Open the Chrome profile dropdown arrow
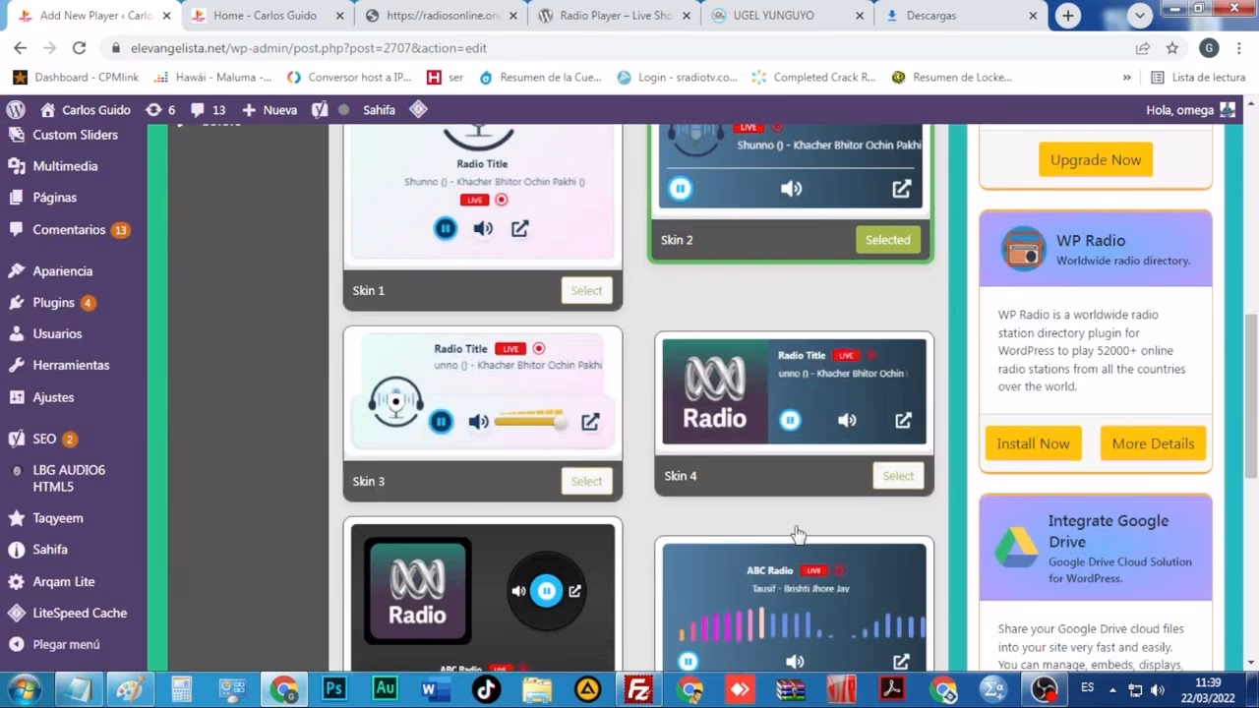Screen dimensions: 1259x708 pyautogui.click(x=1138, y=15)
